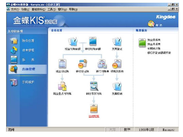
Task: Click the Kingdee help face icon
Action: click(151, 24)
